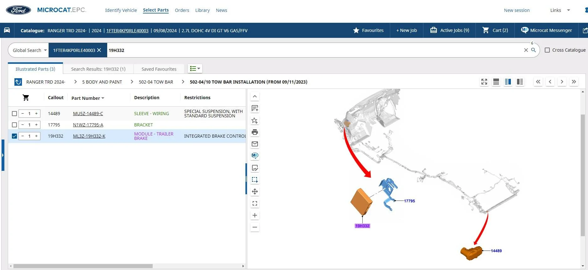Open the Library menu
588x270 pixels.
[202, 10]
